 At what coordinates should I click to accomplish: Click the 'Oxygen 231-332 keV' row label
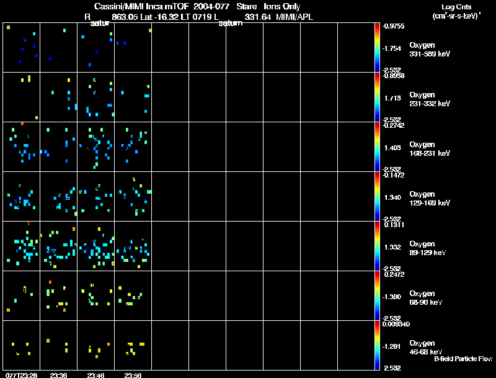pyautogui.click(x=430, y=99)
